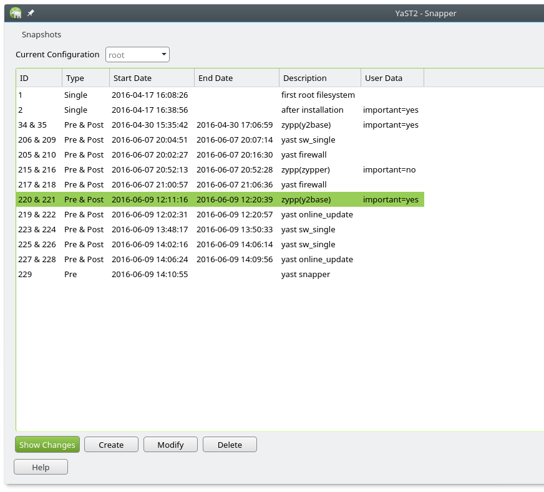Sort by the ID column header
This screenshot has height=492, width=544.
(39, 78)
